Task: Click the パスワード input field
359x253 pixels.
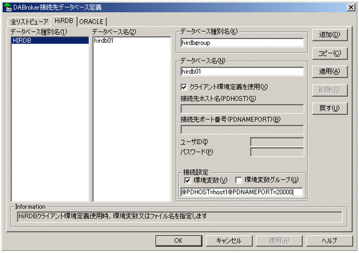Action: click(277, 152)
